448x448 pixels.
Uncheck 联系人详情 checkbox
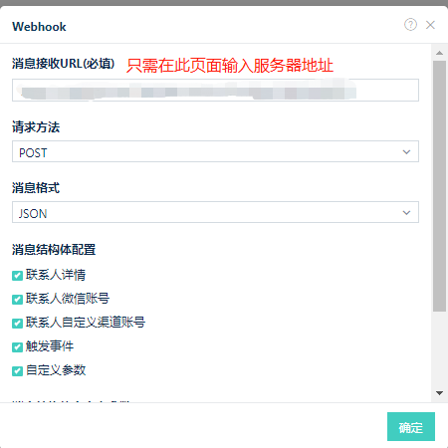click(x=17, y=276)
